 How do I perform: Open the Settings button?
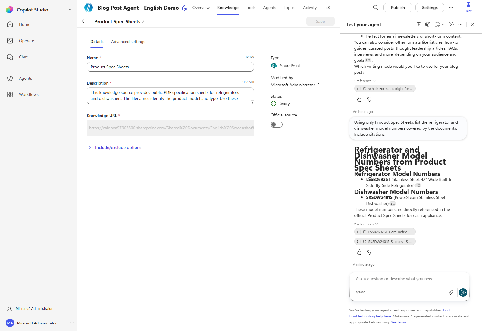coord(430,8)
